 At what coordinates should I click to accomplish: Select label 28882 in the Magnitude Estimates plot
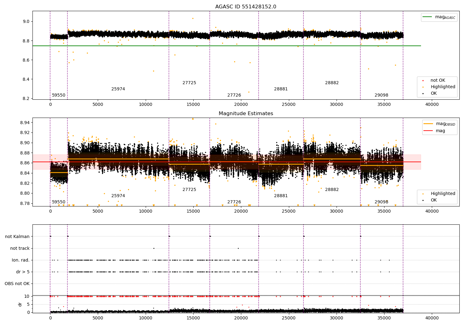pyautogui.click(x=332, y=190)
